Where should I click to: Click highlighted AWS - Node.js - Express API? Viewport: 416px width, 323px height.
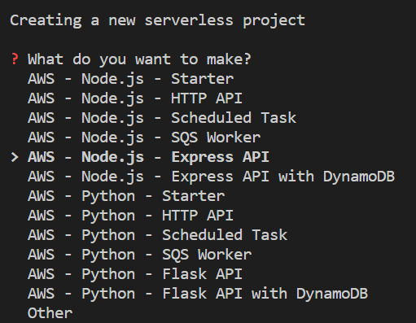[148, 157]
